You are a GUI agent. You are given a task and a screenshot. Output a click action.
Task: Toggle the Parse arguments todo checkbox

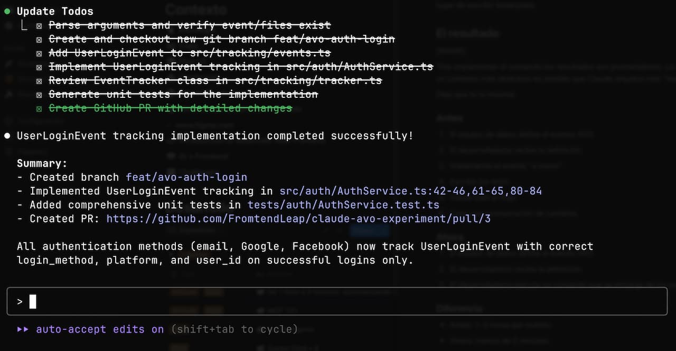[39, 25]
